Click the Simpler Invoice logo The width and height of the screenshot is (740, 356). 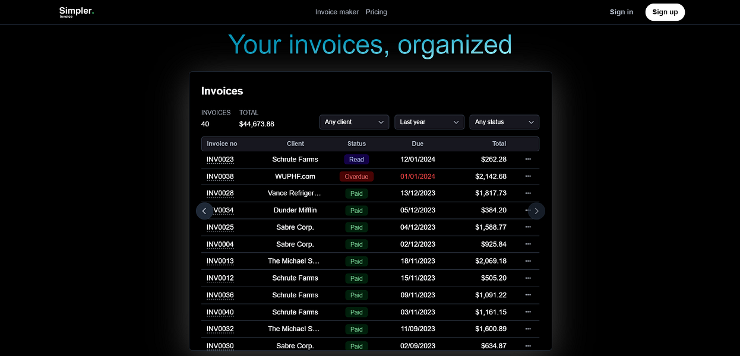[x=76, y=12]
